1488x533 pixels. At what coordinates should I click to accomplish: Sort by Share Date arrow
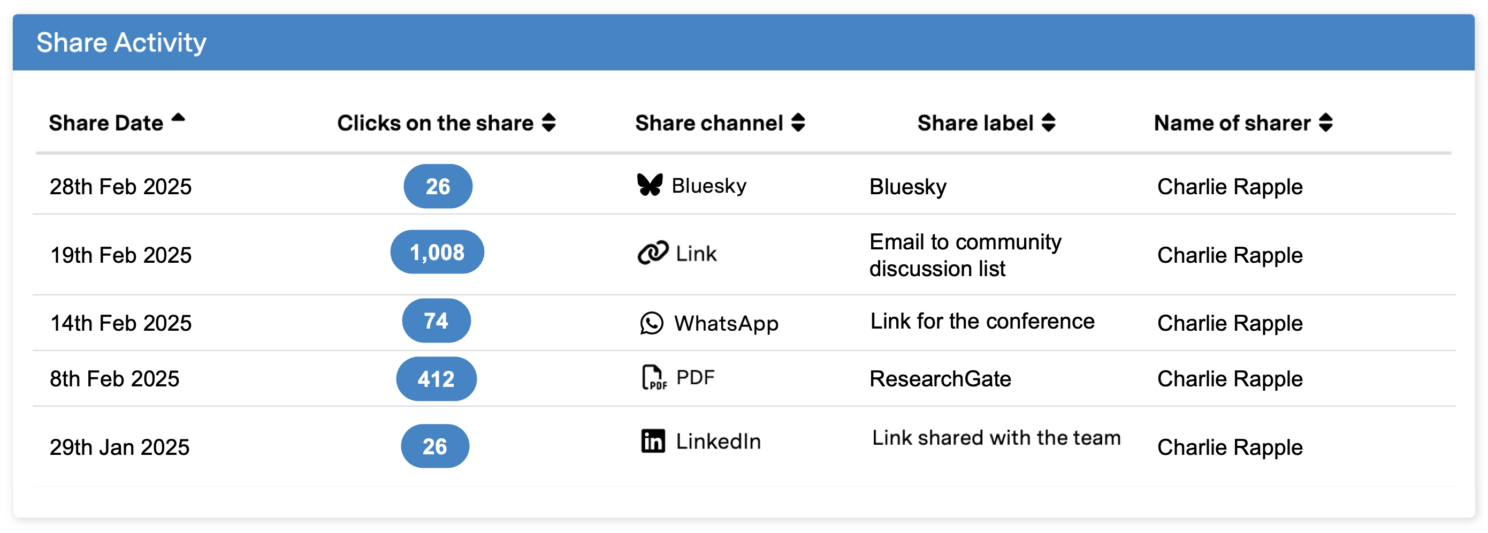pos(178,118)
